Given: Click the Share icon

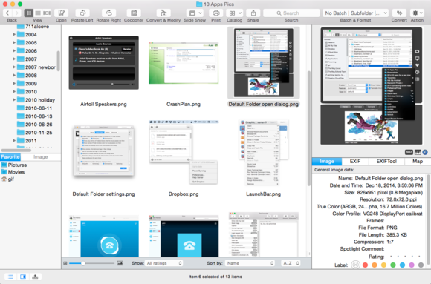Looking at the screenshot, I should tap(253, 13).
